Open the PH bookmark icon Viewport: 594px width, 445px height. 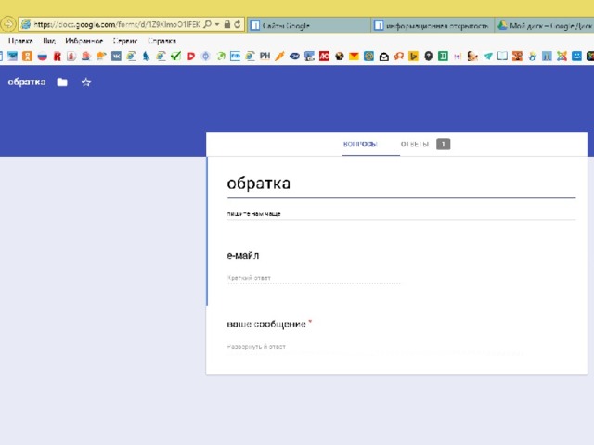tap(265, 57)
